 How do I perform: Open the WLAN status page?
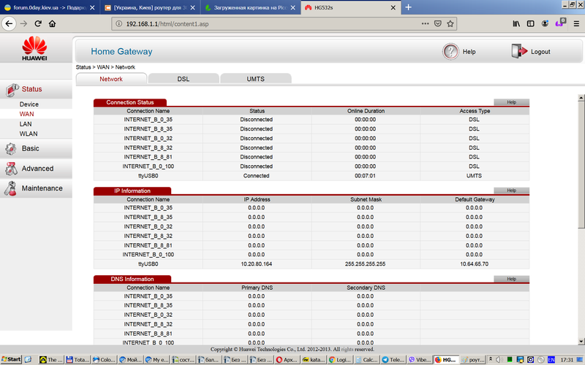point(29,134)
